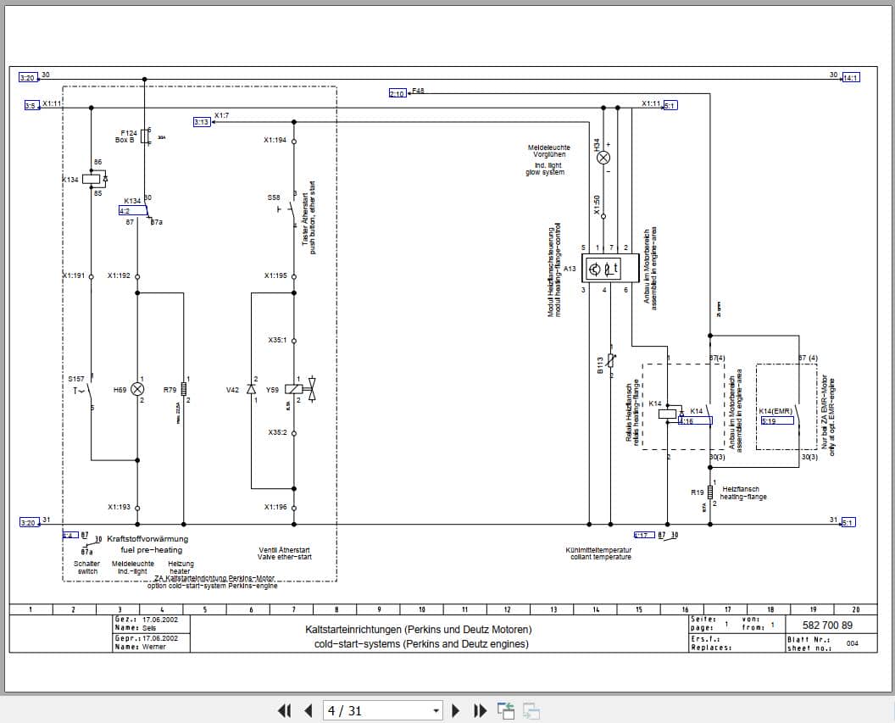Follow the 14:1 link at top right
895x723 pixels.
tap(851, 78)
